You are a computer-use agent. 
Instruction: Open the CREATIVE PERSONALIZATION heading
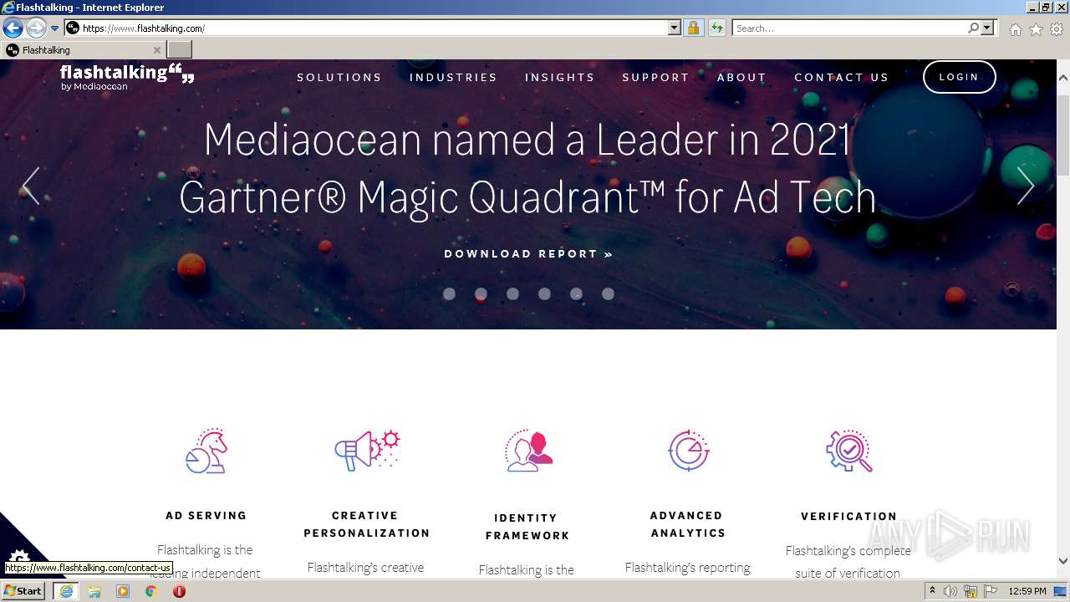pyautogui.click(x=367, y=524)
